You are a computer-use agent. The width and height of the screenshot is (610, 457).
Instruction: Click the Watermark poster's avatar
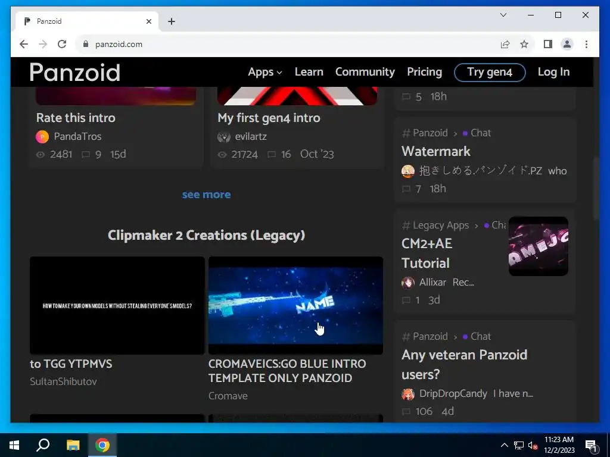[x=407, y=171]
